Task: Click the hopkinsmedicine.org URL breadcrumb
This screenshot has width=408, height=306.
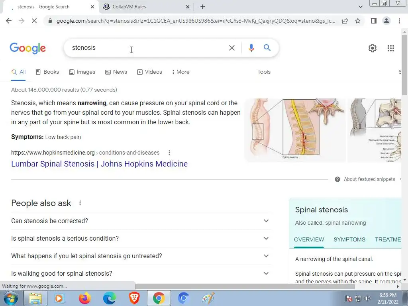Action: (85, 153)
